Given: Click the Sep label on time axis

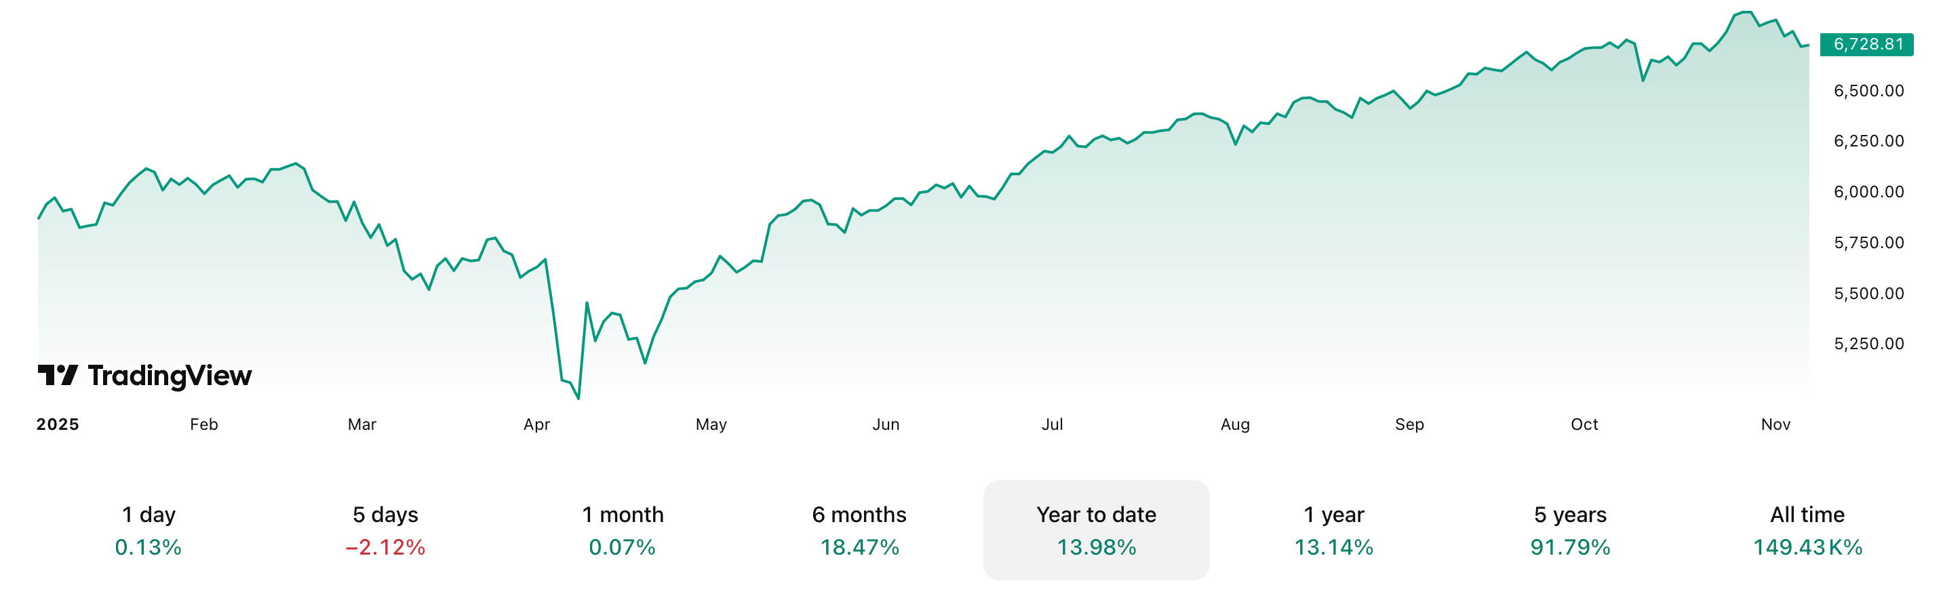Looking at the screenshot, I should [1409, 424].
